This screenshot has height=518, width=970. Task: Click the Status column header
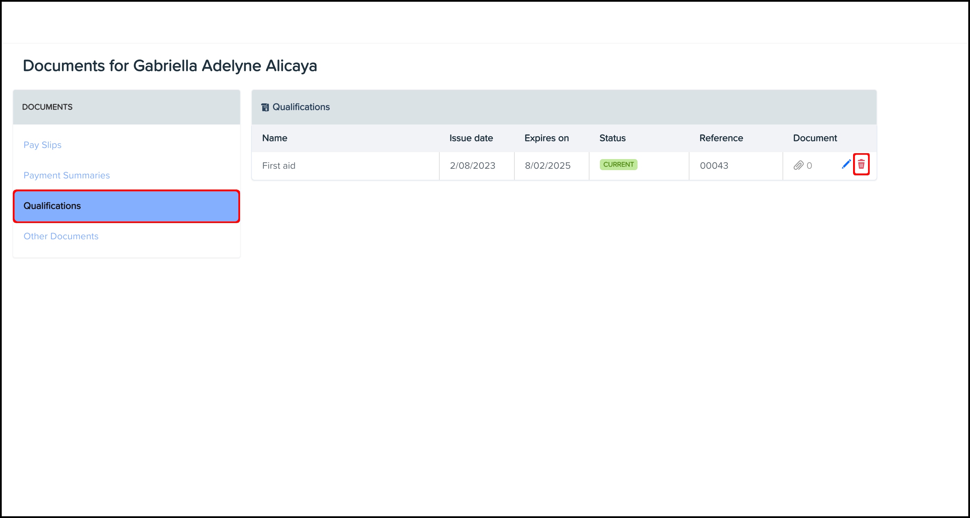click(x=612, y=138)
